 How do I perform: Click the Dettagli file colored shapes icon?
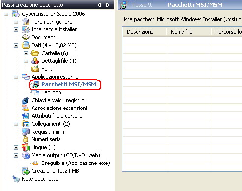[35, 61]
